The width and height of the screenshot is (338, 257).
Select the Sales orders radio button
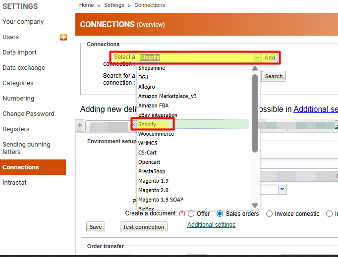[x=220, y=214]
